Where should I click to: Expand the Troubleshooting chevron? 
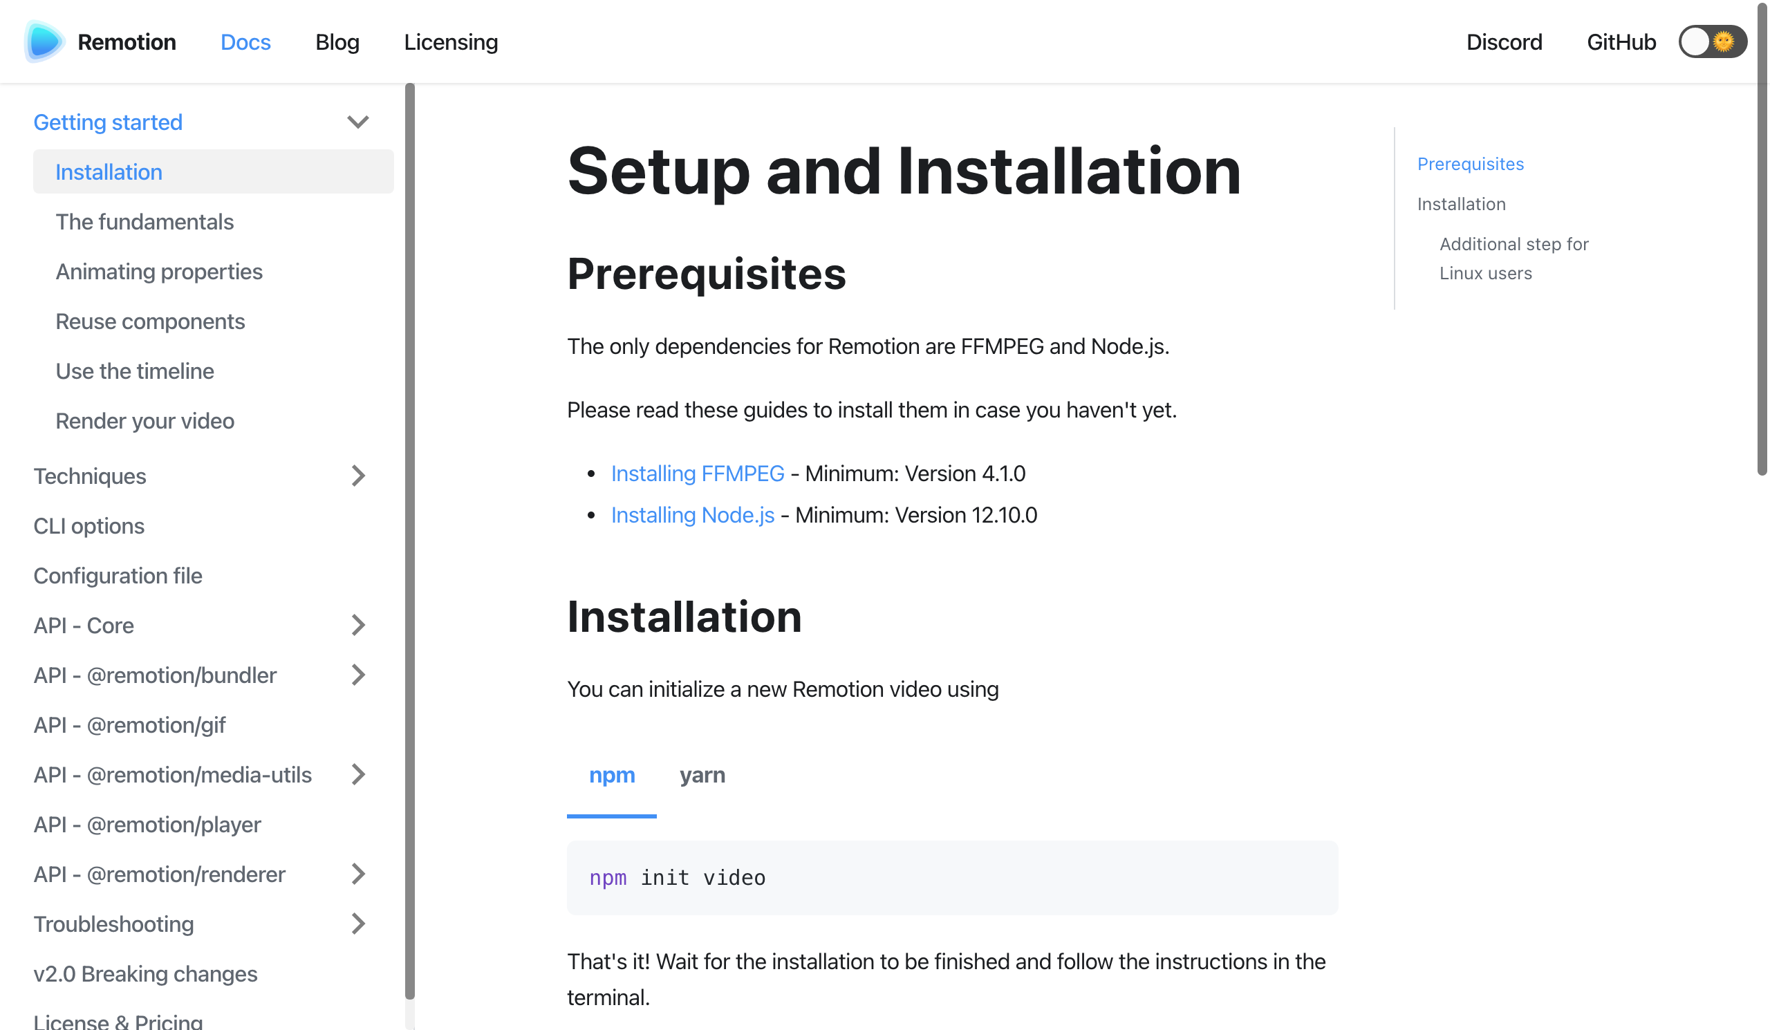(x=358, y=924)
